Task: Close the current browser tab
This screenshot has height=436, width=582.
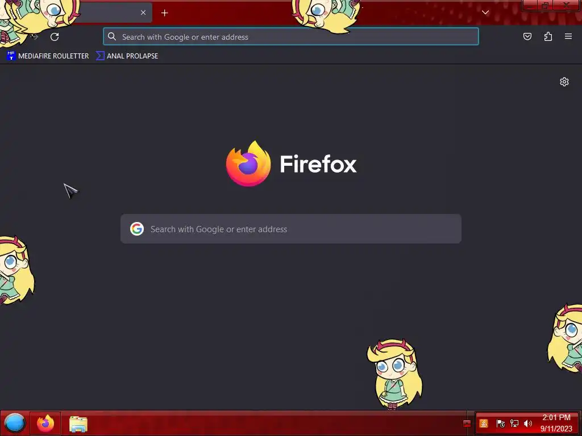Action: pyautogui.click(x=143, y=12)
